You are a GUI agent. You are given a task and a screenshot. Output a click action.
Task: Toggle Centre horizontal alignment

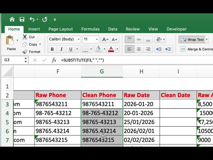(139, 49)
